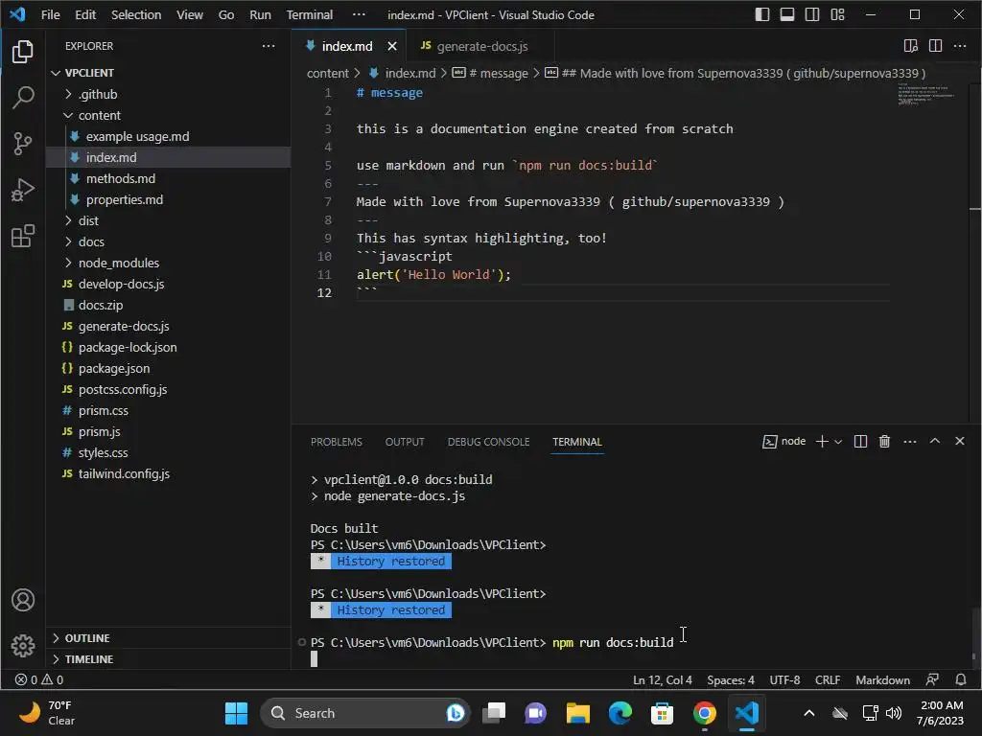
Task: Select language mode Markdown in status bar
Action: [x=882, y=679]
